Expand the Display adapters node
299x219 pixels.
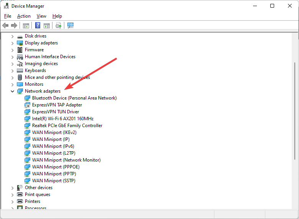[12, 43]
